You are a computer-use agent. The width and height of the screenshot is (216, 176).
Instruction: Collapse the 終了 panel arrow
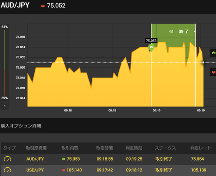point(195,31)
